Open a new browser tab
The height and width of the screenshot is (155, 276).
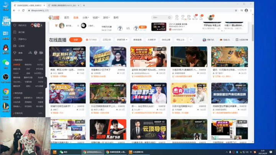84,5
